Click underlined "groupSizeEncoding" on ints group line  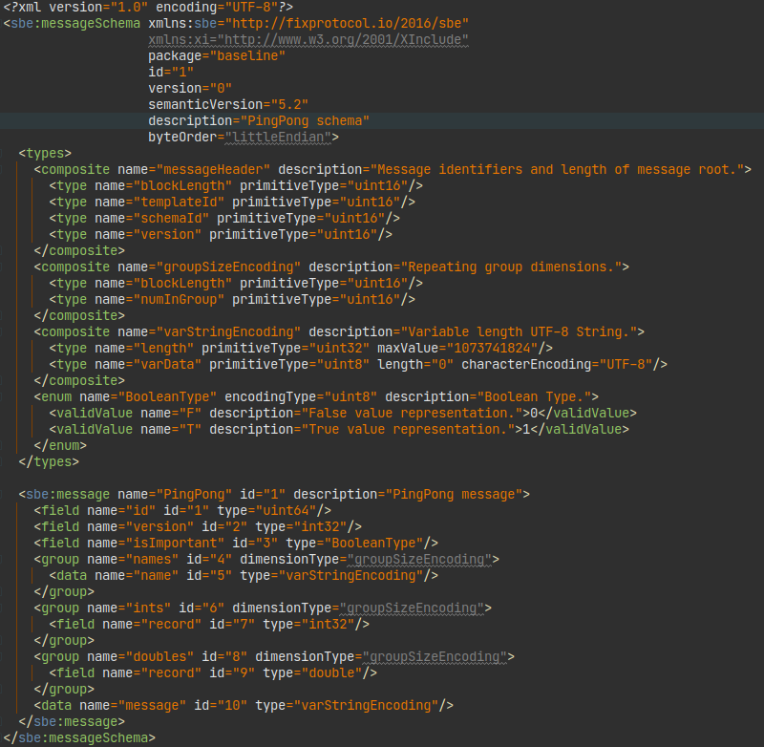(x=412, y=608)
